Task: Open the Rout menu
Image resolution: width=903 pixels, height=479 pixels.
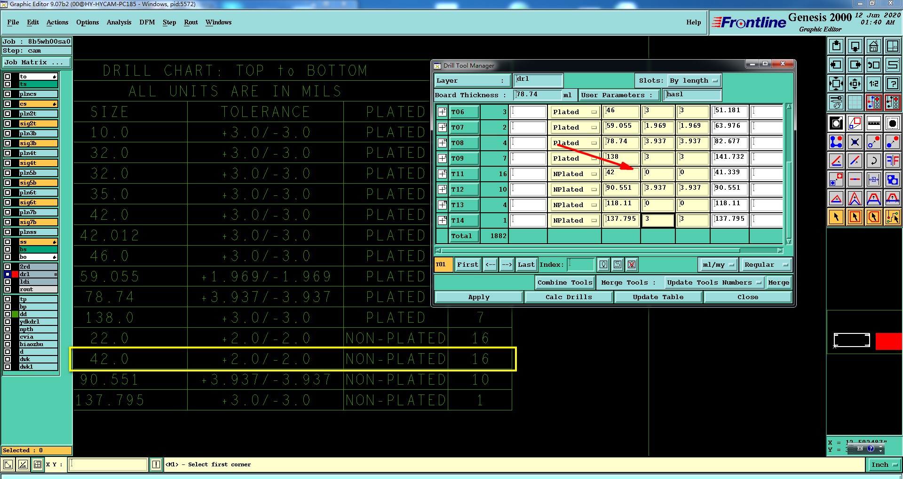Action: 191,22
